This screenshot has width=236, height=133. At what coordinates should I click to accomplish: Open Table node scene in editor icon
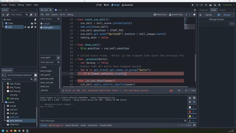pos(32,23)
